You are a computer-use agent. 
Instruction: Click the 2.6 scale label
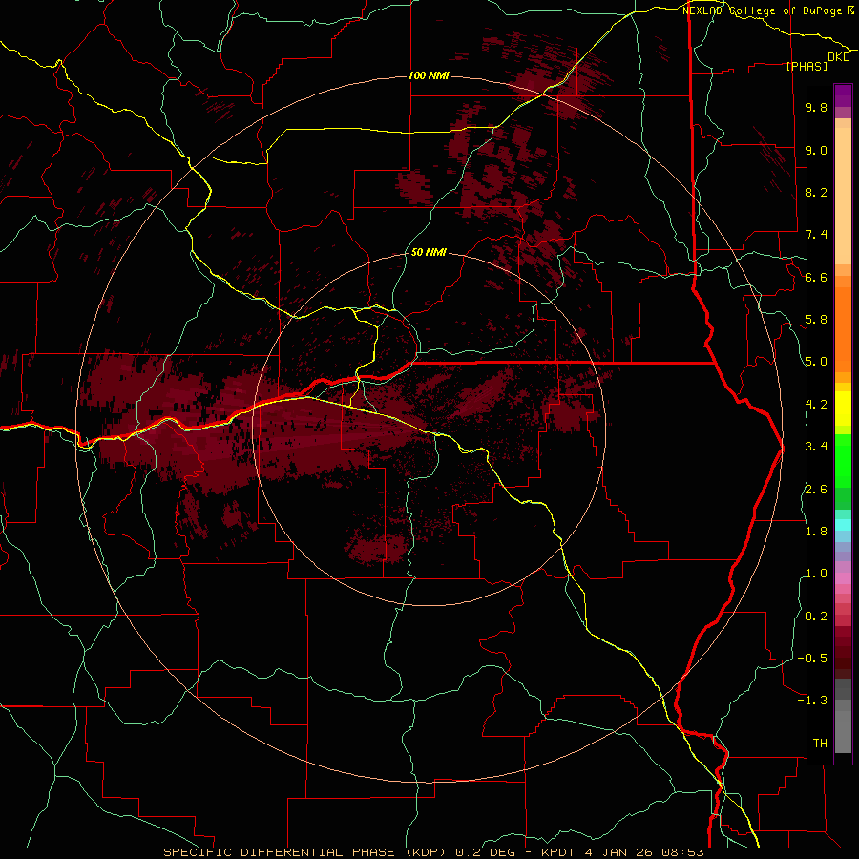[x=816, y=490]
